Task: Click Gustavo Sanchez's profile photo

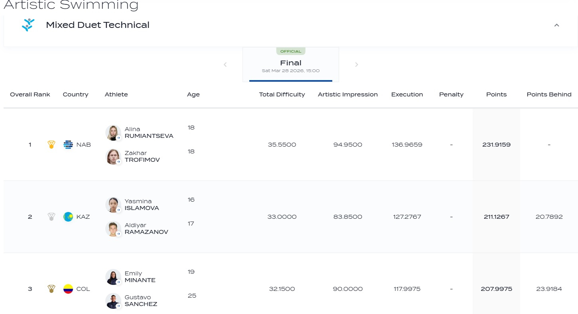Action: pyautogui.click(x=113, y=301)
